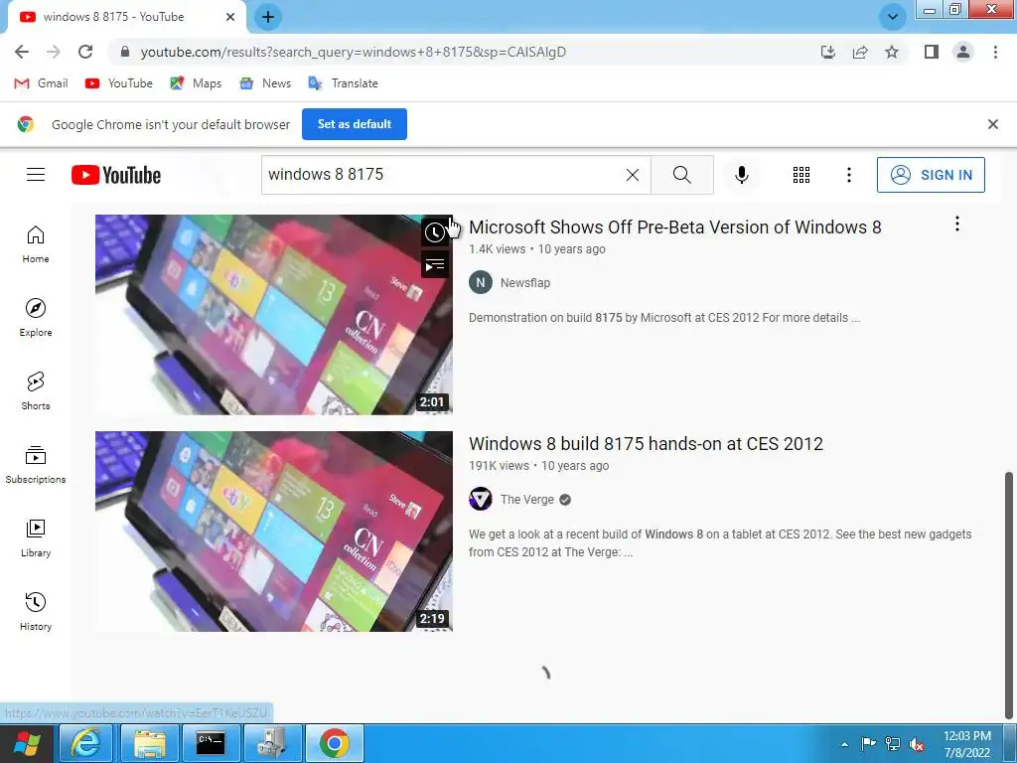Open the News bookmark
The width and height of the screenshot is (1017, 763).
(265, 83)
